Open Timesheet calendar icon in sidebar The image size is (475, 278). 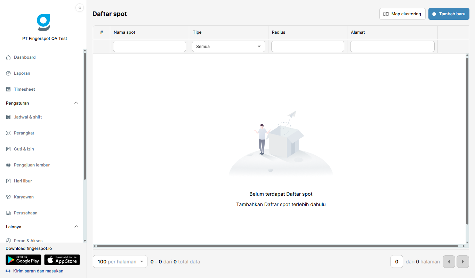(8, 89)
